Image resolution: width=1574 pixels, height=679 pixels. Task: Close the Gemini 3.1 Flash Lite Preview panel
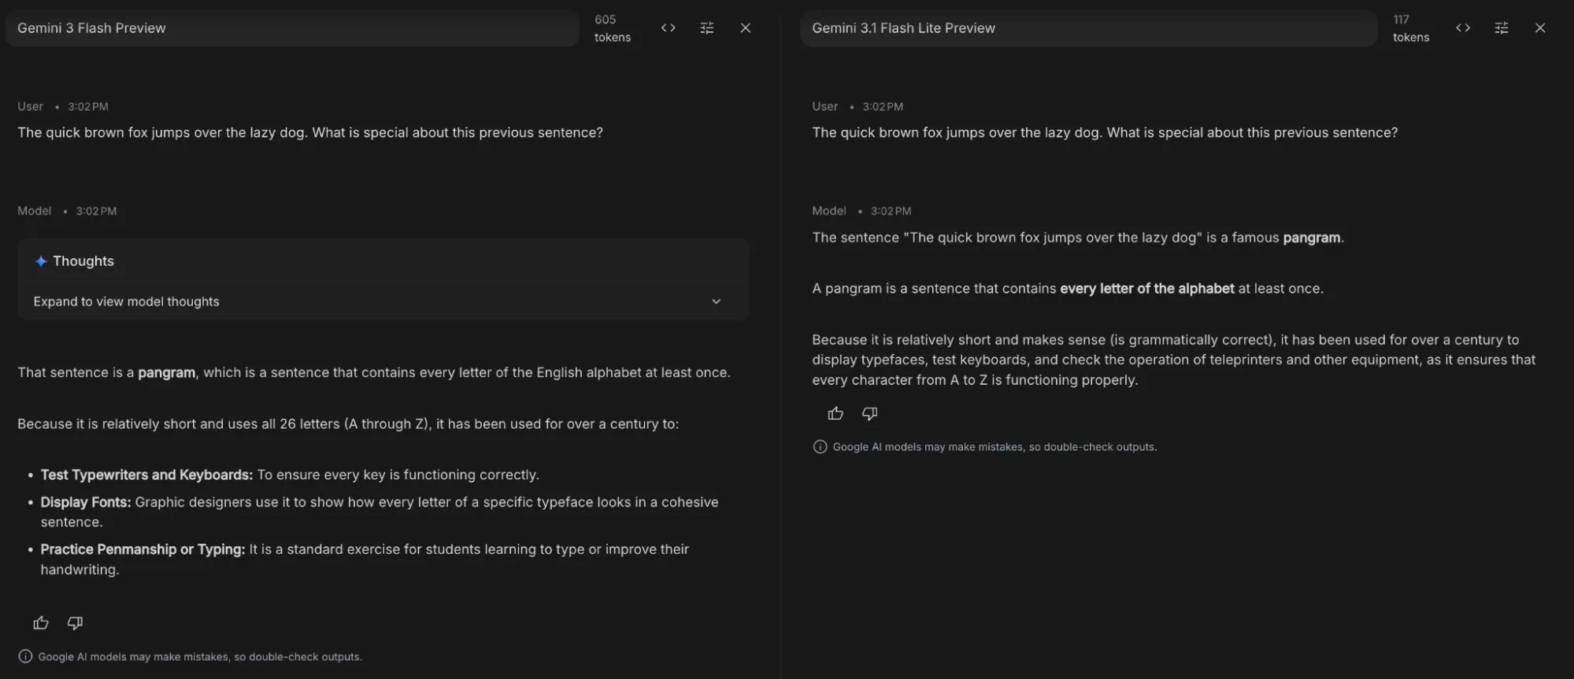1540,28
